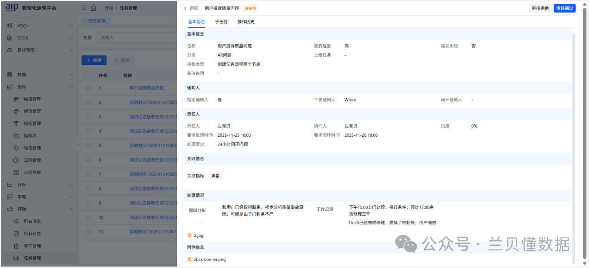Click the back arrow beside 返回
Image resolution: width=589 pixels, height=268 pixels.
click(x=185, y=8)
